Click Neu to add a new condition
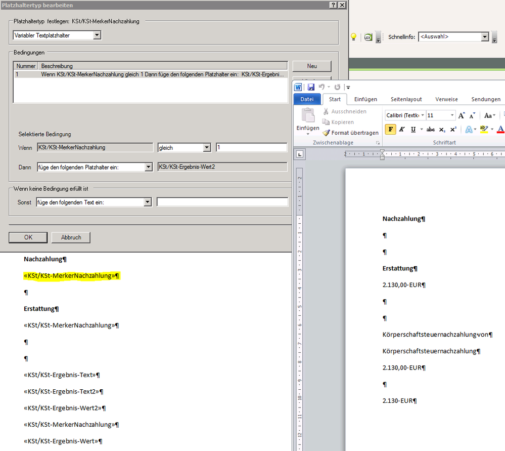Viewport: 505px width, 451px height. 311,66
